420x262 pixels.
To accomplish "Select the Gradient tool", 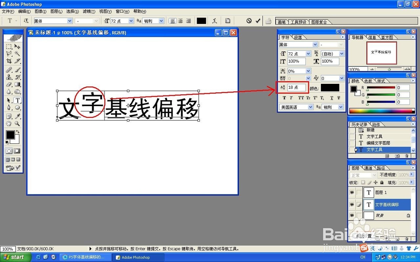I will [x=17, y=84].
